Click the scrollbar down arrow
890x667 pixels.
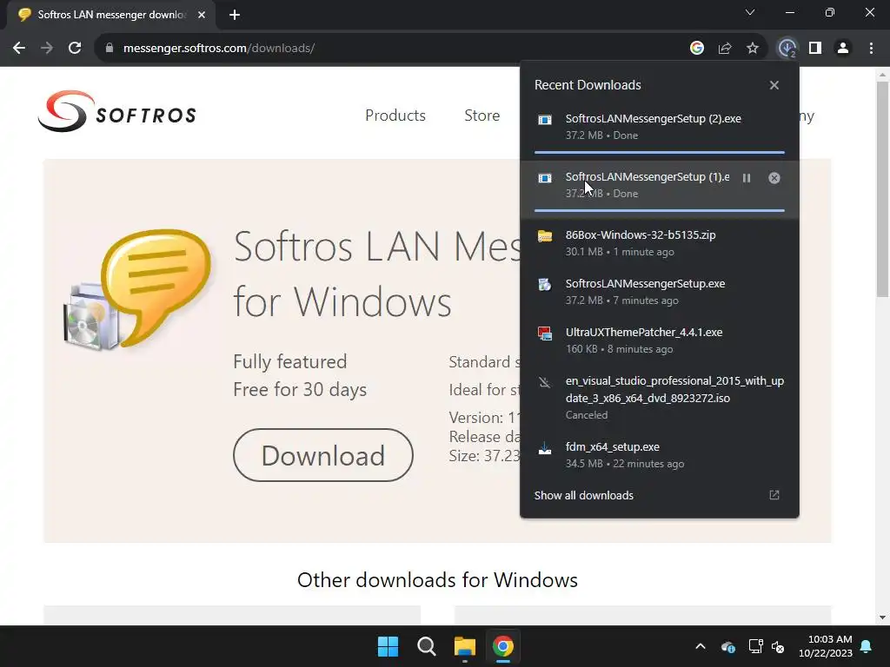click(x=882, y=617)
